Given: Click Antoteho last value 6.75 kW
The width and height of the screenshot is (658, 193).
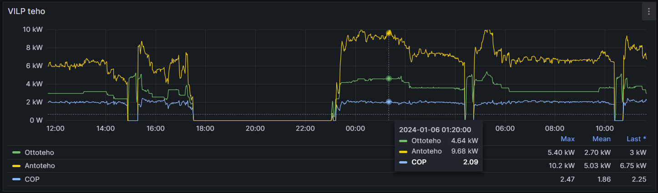Looking at the screenshot, I should click(x=633, y=166).
